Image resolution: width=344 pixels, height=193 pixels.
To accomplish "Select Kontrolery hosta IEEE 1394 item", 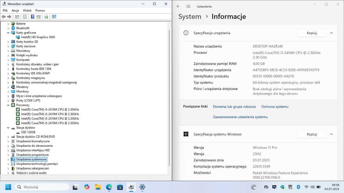I will pyautogui.click(x=34, y=69).
